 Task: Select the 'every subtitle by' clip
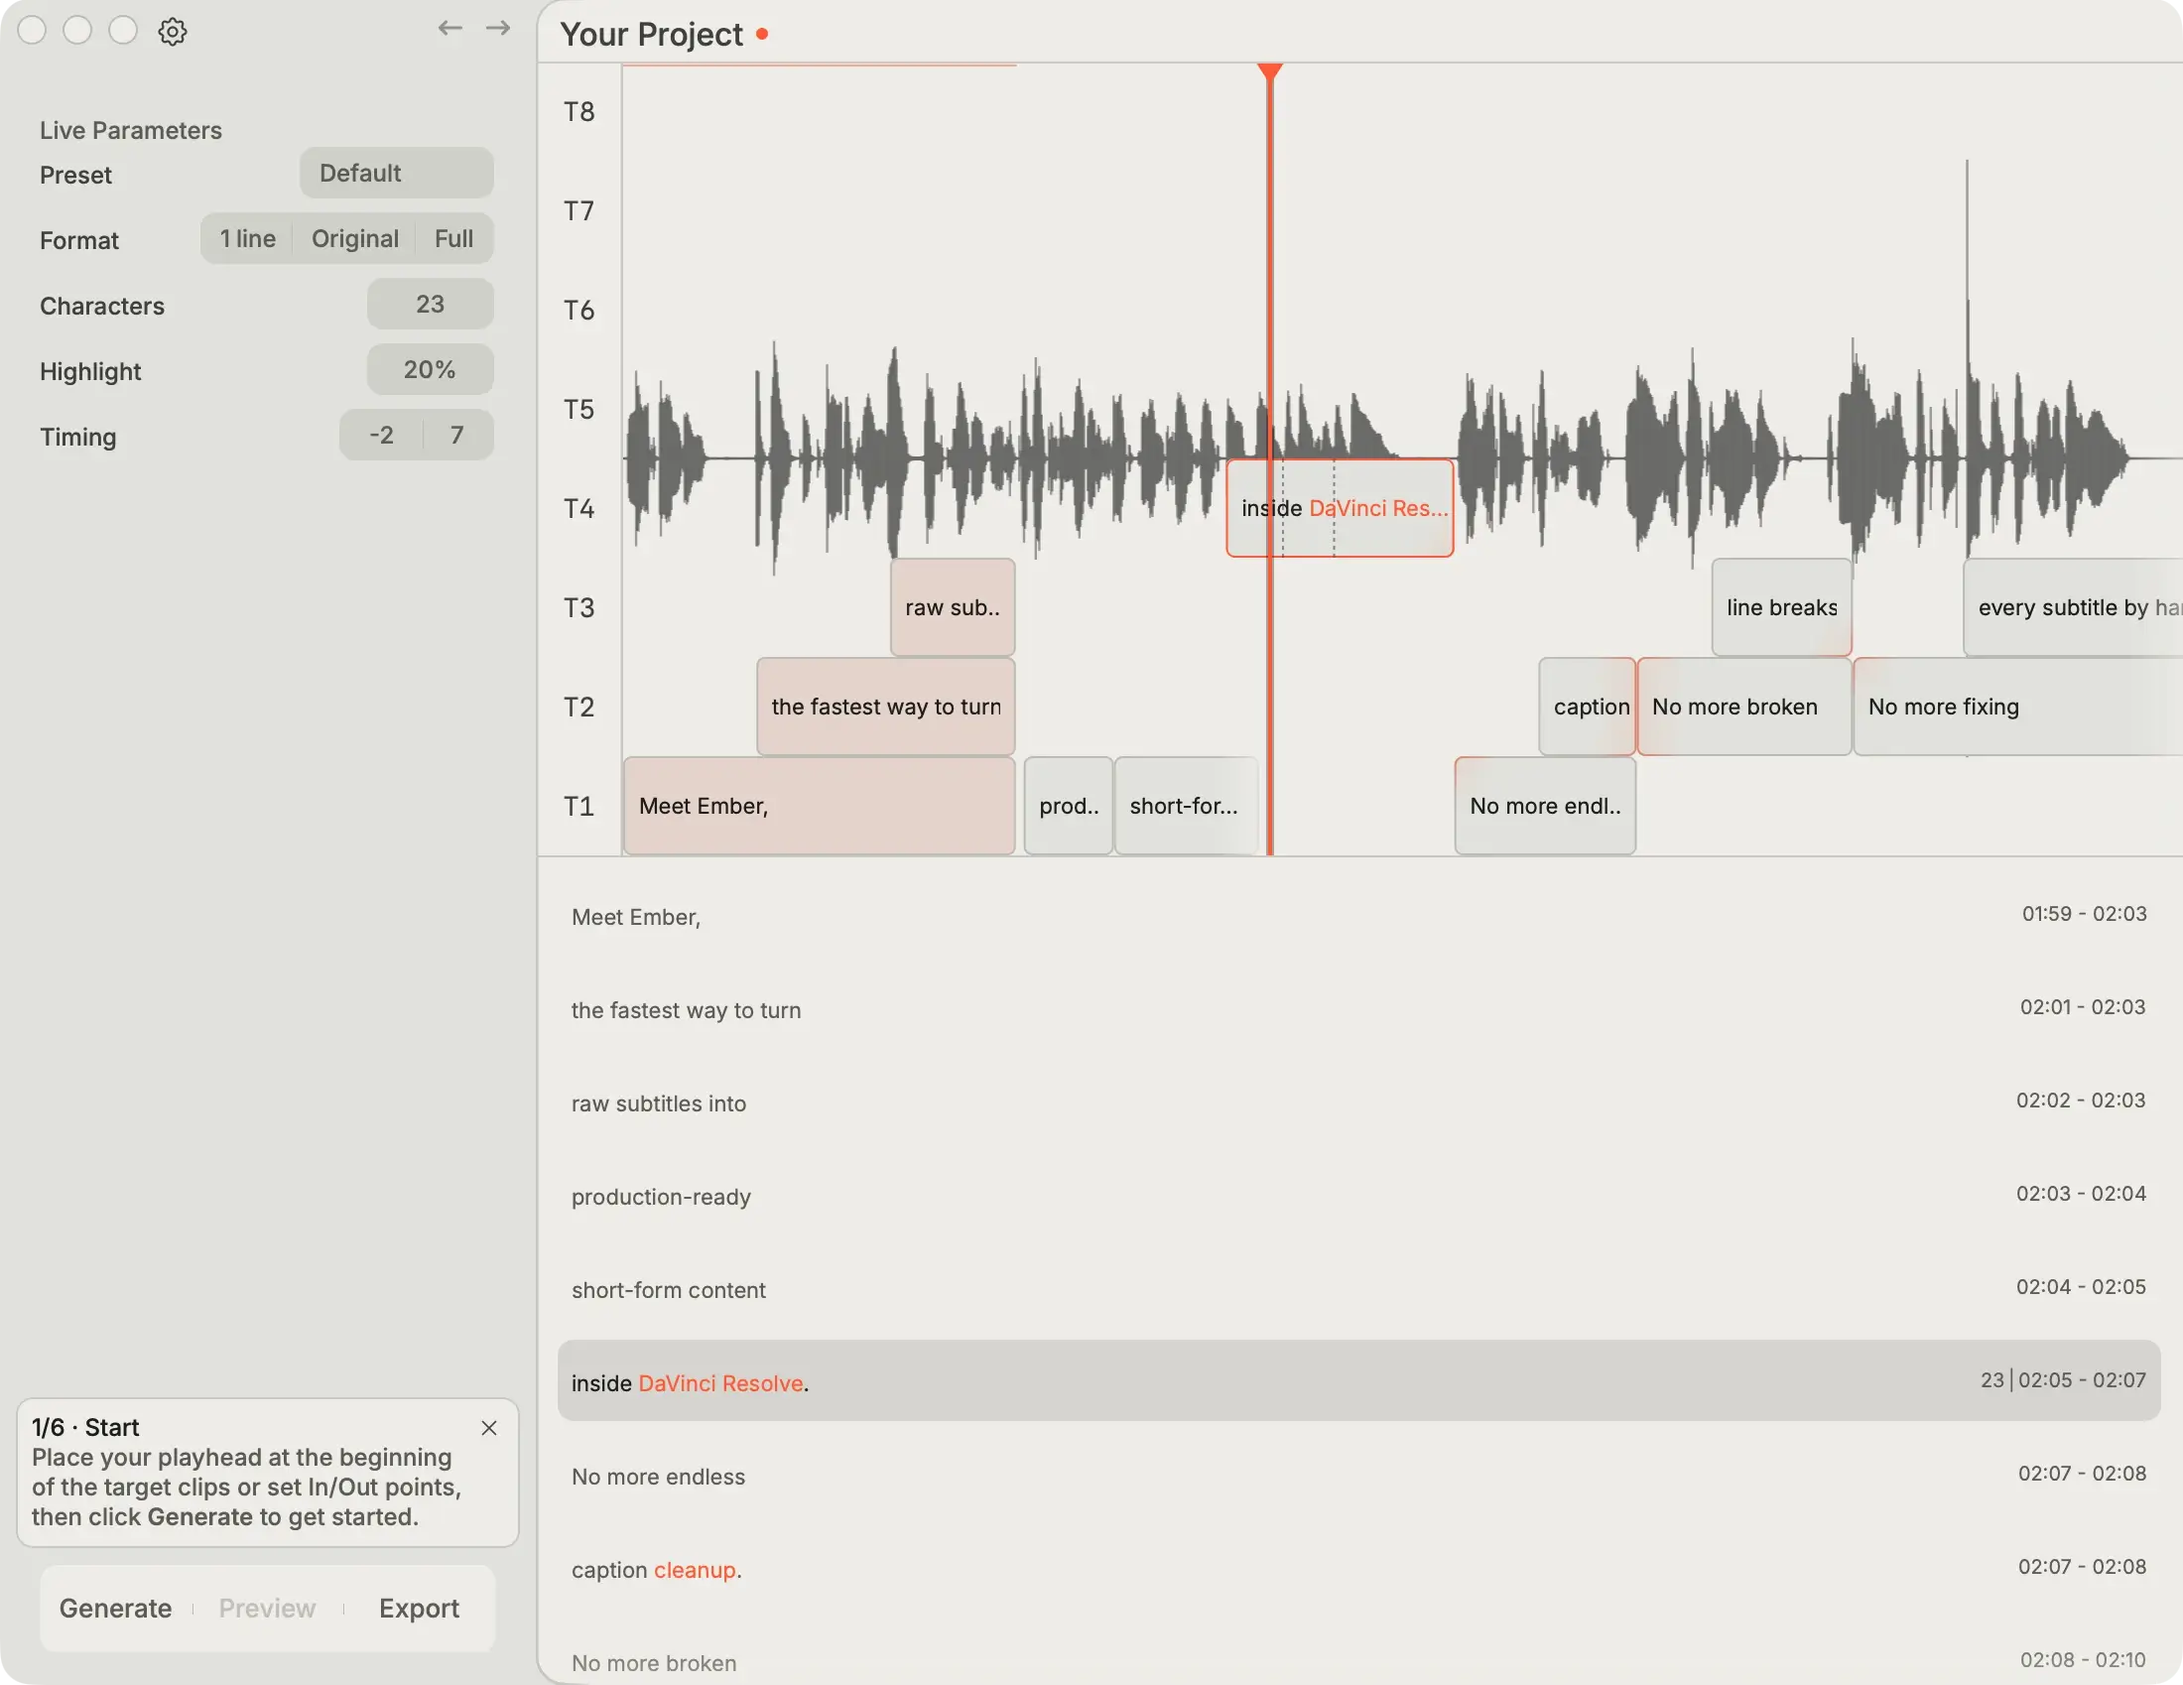click(x=2072, y=607)
